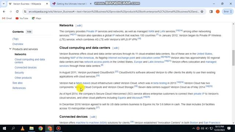
Task: Open the Boston link
Action: [194, 122]
